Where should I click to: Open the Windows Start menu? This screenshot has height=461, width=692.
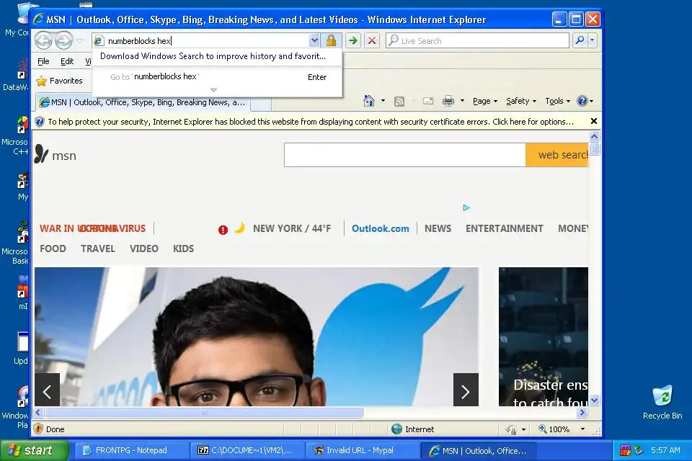34,450
